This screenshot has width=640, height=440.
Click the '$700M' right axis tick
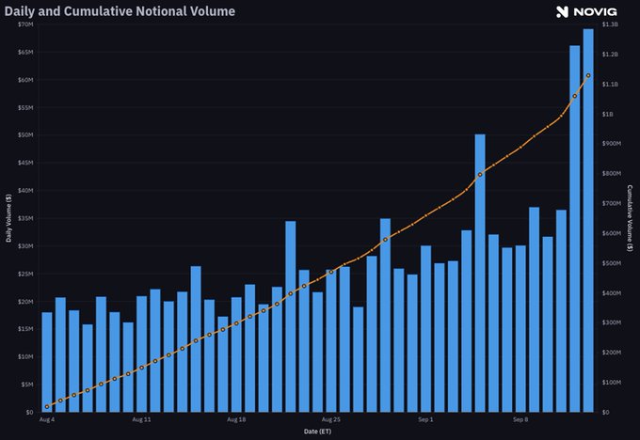[612, 203]
